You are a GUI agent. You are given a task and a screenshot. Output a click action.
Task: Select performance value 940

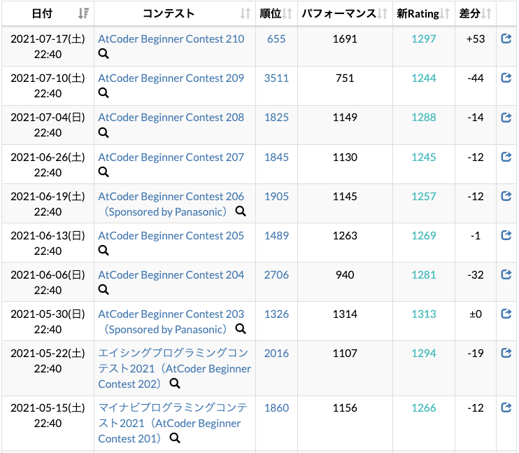coord(345,275)
